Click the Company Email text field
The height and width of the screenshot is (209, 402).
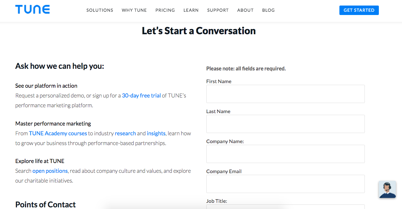(285, 184)
